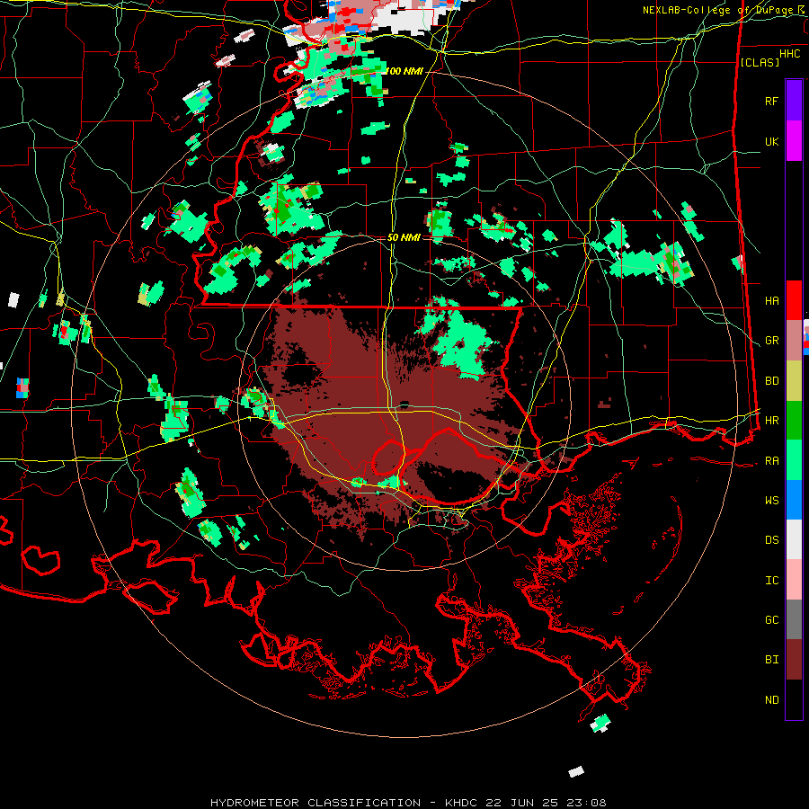Select the WS blue legend swatch
The image size is (809, 809).
pyautogui.click(x=794, y=500)
